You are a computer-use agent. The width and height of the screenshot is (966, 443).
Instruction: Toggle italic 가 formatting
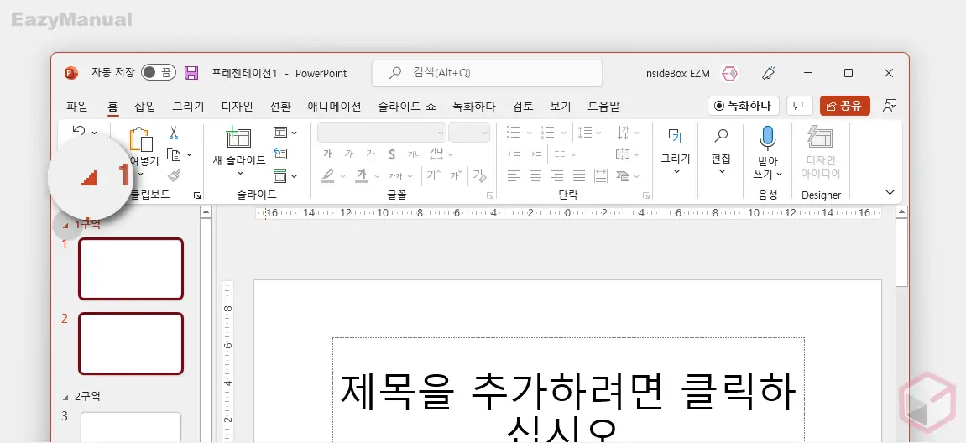pos(348,154)
